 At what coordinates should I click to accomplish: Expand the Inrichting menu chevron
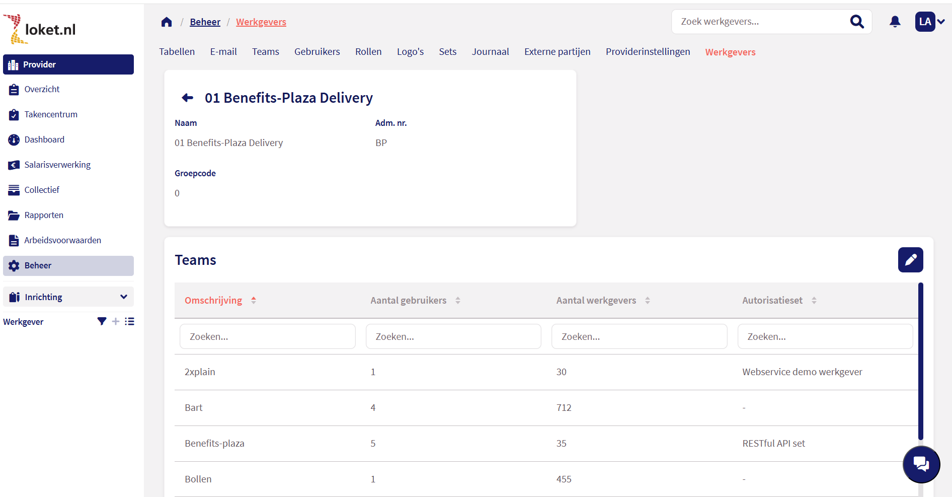[123, 297]
